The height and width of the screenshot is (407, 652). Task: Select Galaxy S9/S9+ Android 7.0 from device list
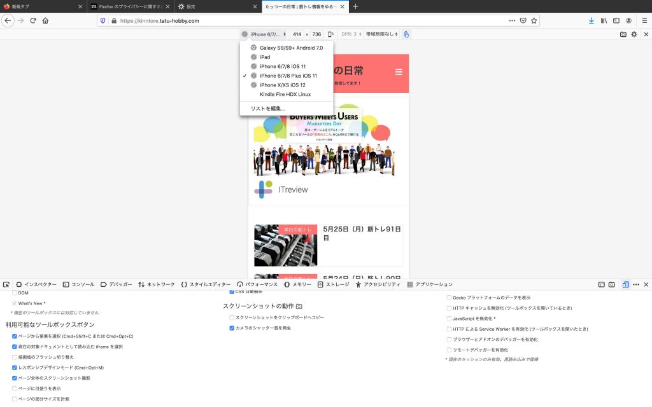pos(291,48)
